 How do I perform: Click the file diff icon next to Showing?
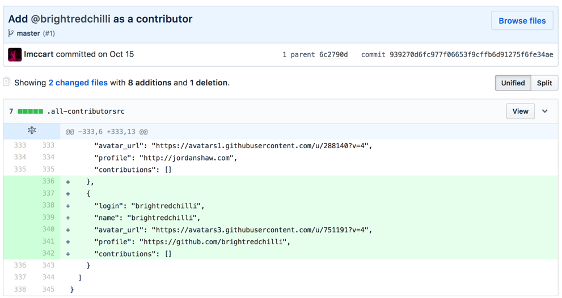click(x=6, y=82)
